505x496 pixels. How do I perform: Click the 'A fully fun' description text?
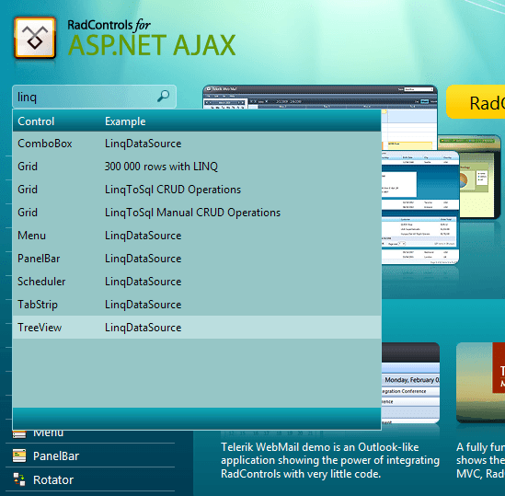(x=480, y=460)
